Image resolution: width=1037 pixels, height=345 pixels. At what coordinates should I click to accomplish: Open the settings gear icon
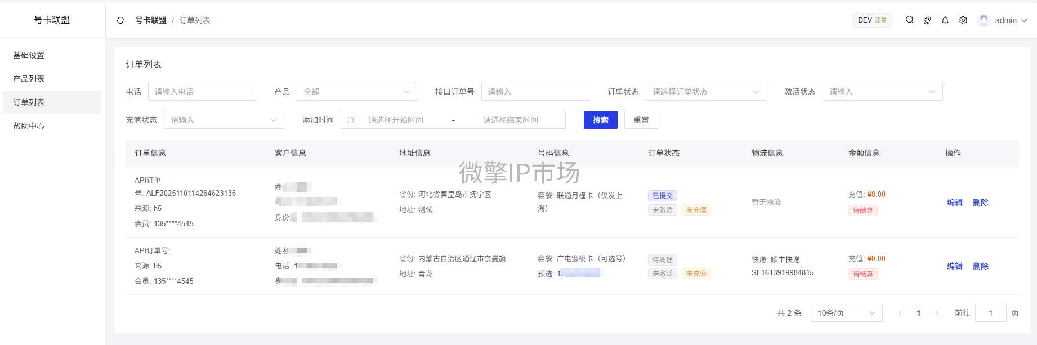[x=963, y=20]
